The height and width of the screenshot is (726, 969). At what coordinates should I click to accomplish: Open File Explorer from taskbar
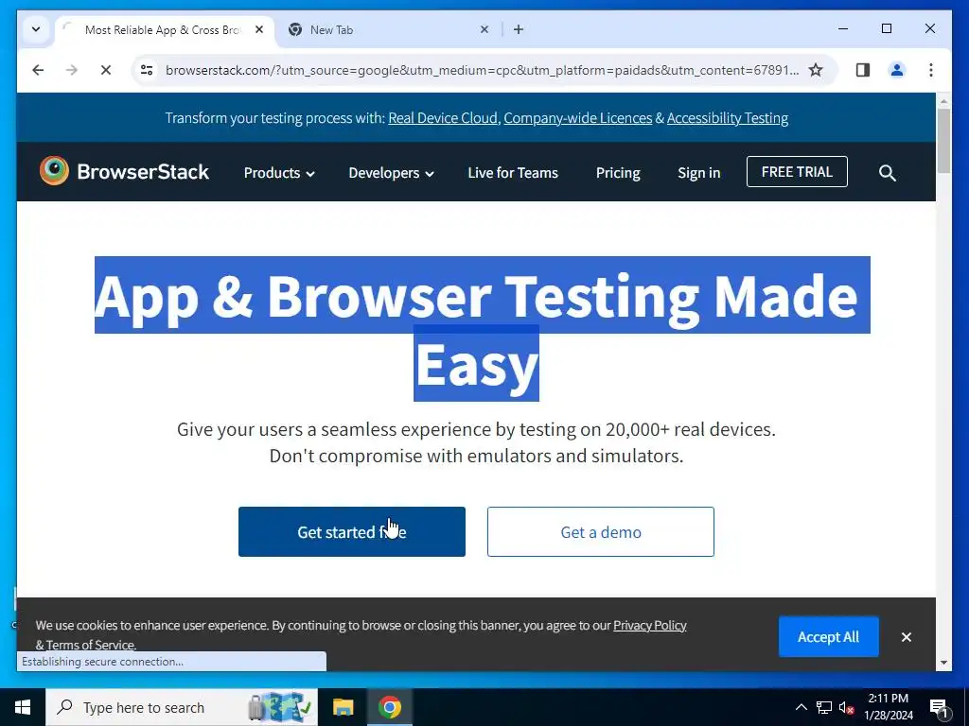point(343,707)
